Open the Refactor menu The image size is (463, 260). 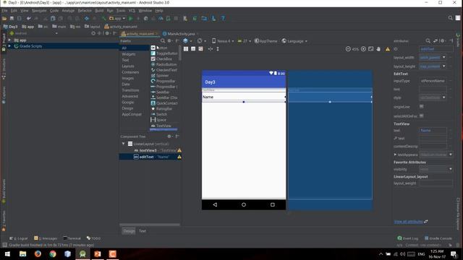click(85, 10)
